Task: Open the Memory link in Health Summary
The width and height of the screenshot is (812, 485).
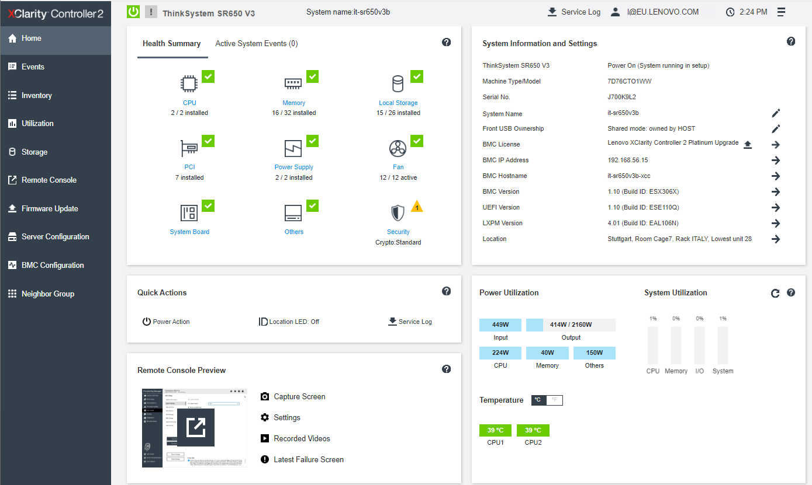Action: click(293, 103)
